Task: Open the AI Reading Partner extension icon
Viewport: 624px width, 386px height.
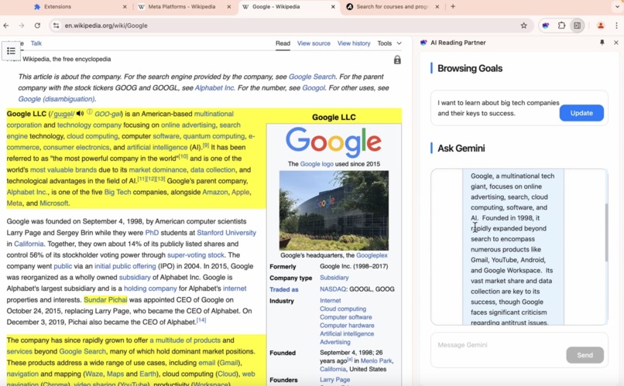Action: (546, 26)
